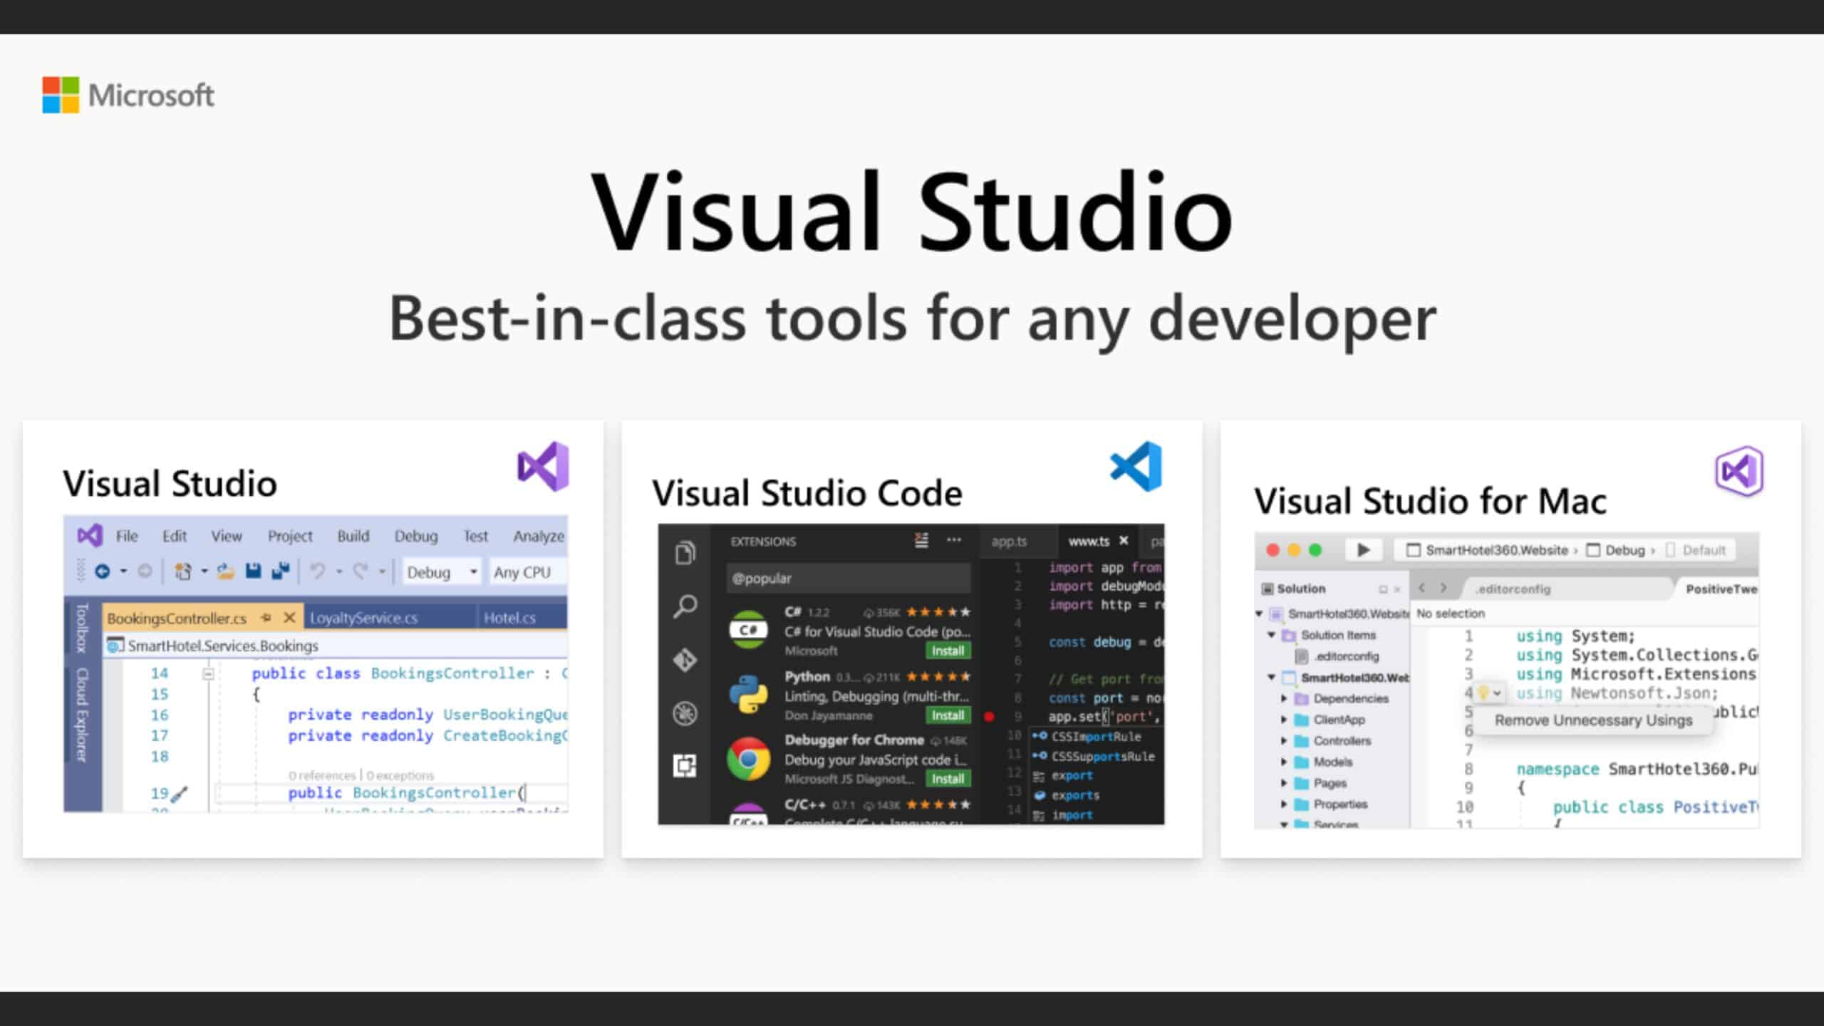Click the C# extension icon
1824x1026 pixels.
coord(748,630)
